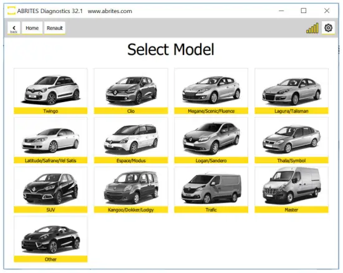
Task: Select the Kangoo/Dokker/Lodgy vehicle image
Action: tap(131, 187)
